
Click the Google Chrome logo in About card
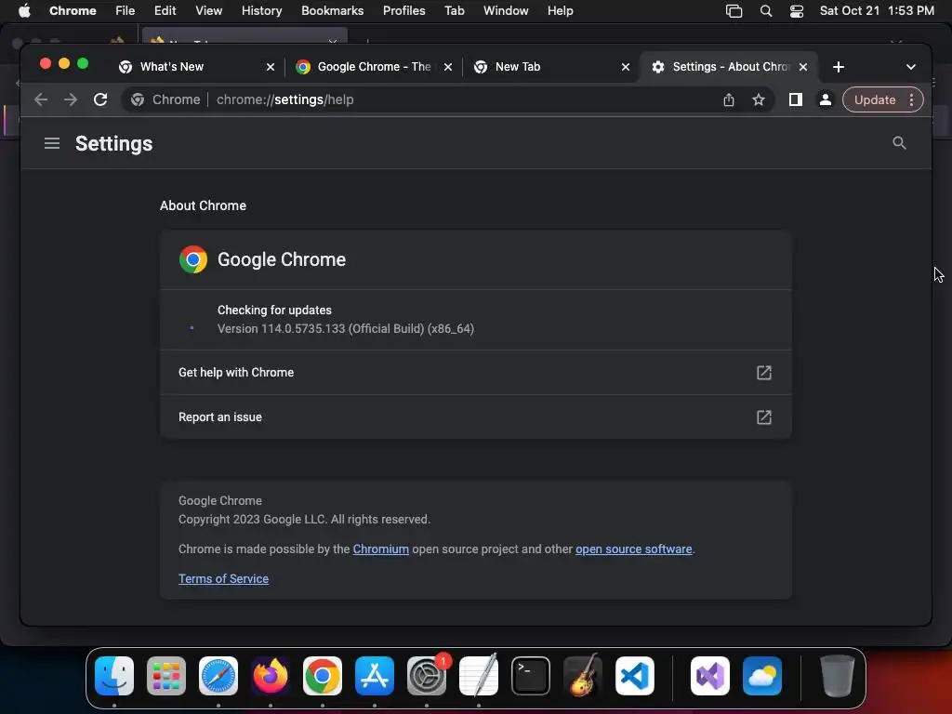click(193, 259)
